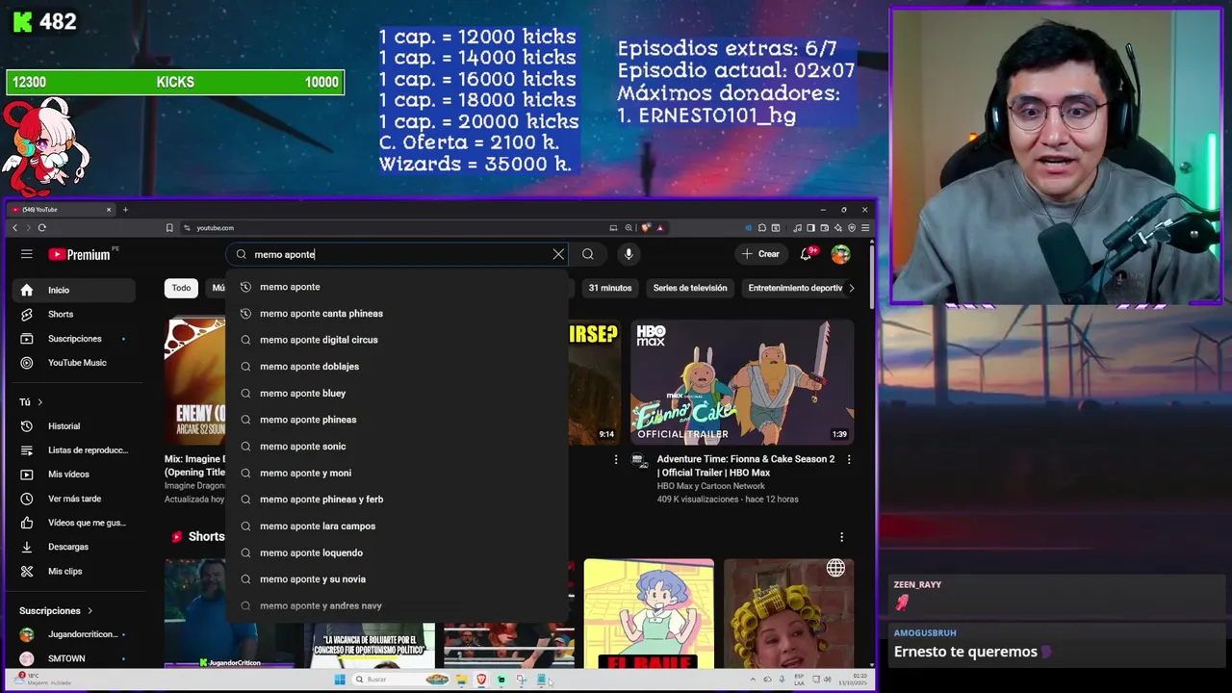Choose suggestion 'memo aponte canta phineas'
This screenshot has width=1232, height=693.
[x=397, y=314]
